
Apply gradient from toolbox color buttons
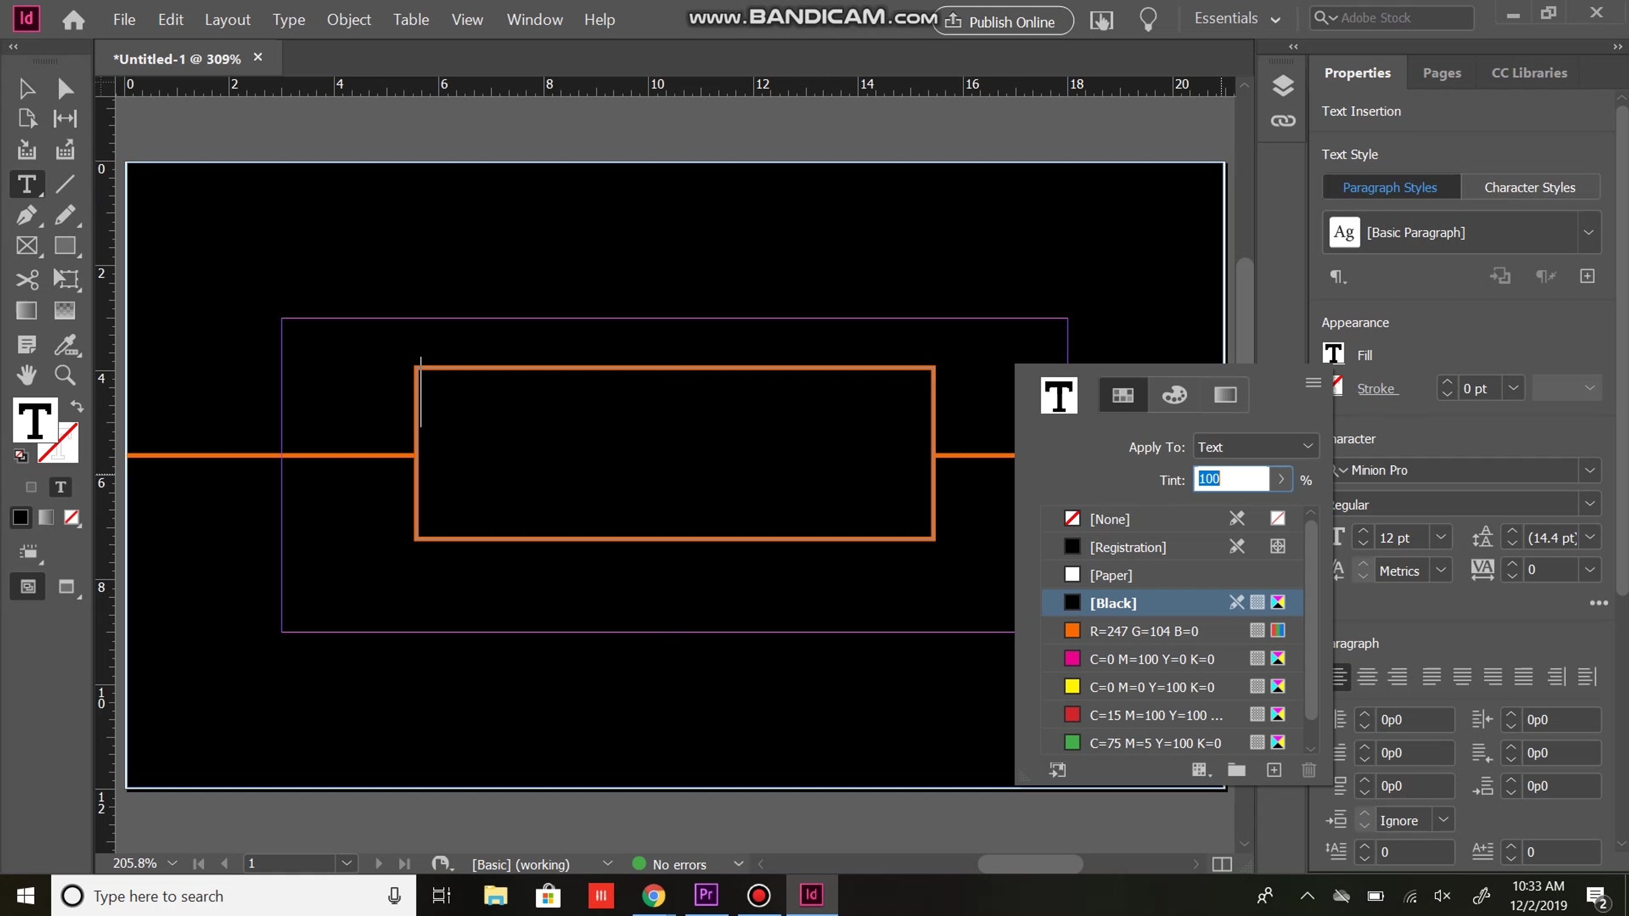click(x=46, y=517)
